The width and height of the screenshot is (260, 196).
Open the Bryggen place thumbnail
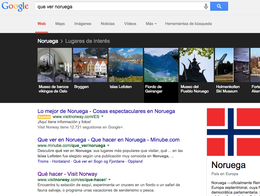90,65
